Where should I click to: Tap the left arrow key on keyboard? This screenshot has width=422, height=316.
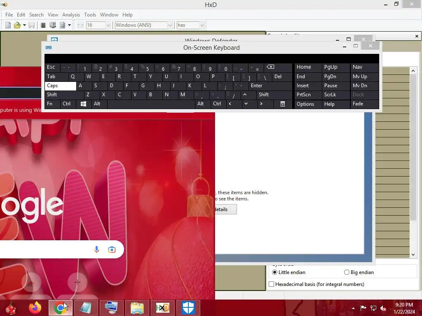pos(234,104)
